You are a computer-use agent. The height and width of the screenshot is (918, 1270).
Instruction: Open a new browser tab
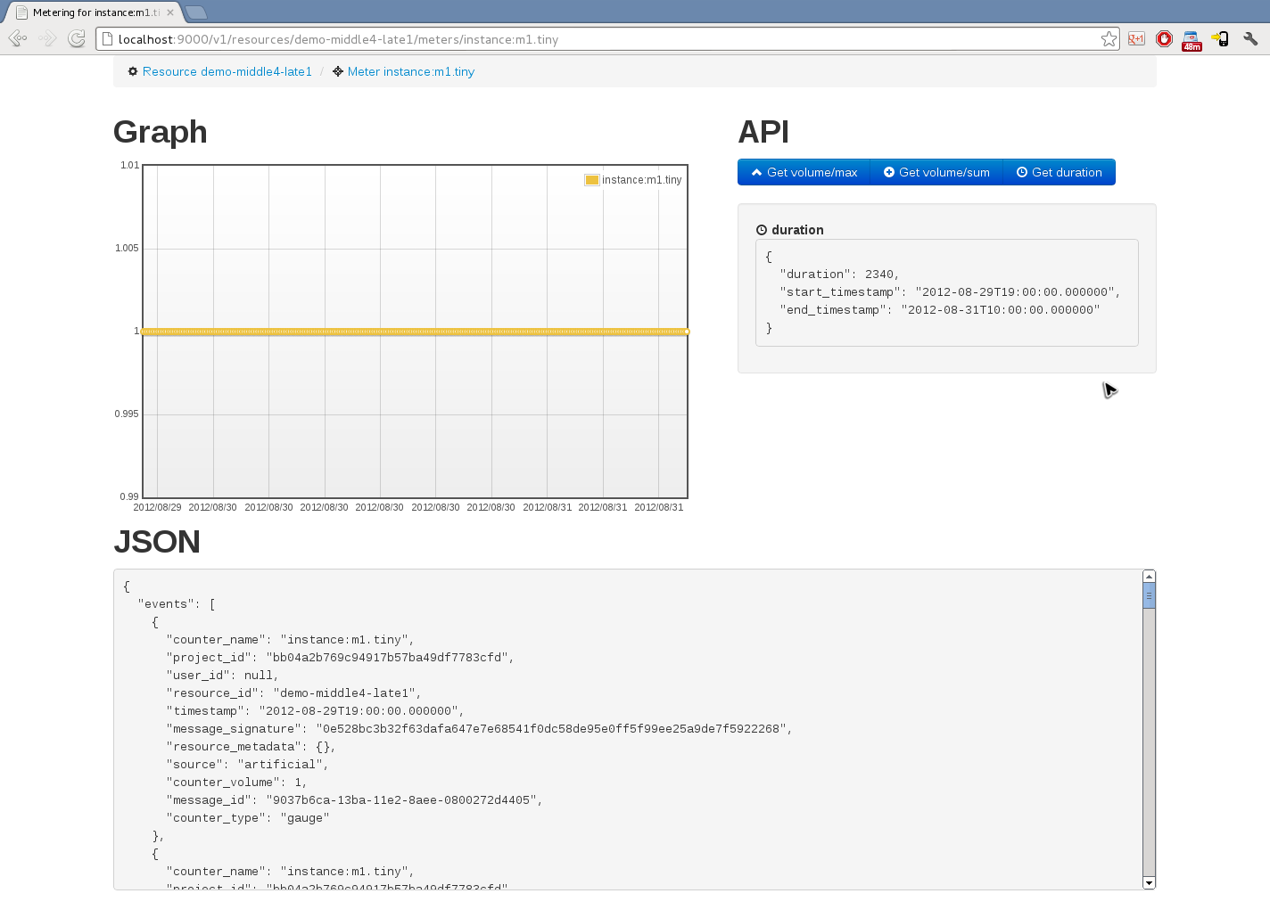click(196, 12)
